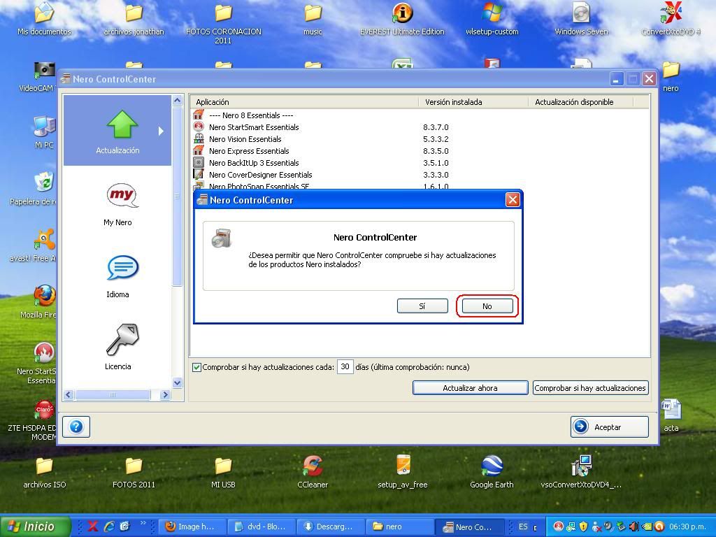The image size is (716, 537).
Task: Click the Nero disc icon in the dialog
Action: point(222,238)
